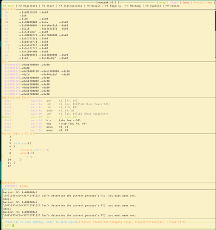Click the Code legend label in the header
Image resolution: width=216 pixels, height=230 pixels.
(185, 2)
